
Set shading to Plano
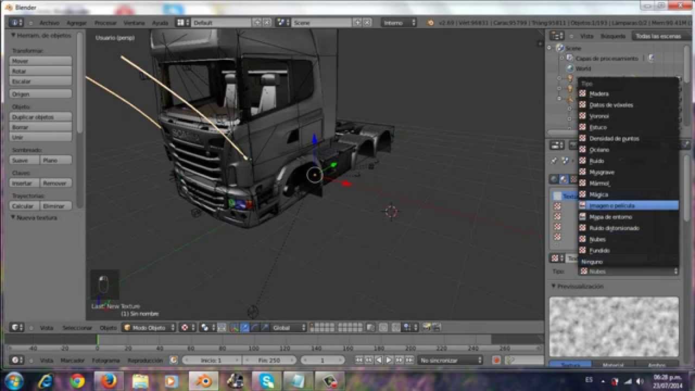56,160
